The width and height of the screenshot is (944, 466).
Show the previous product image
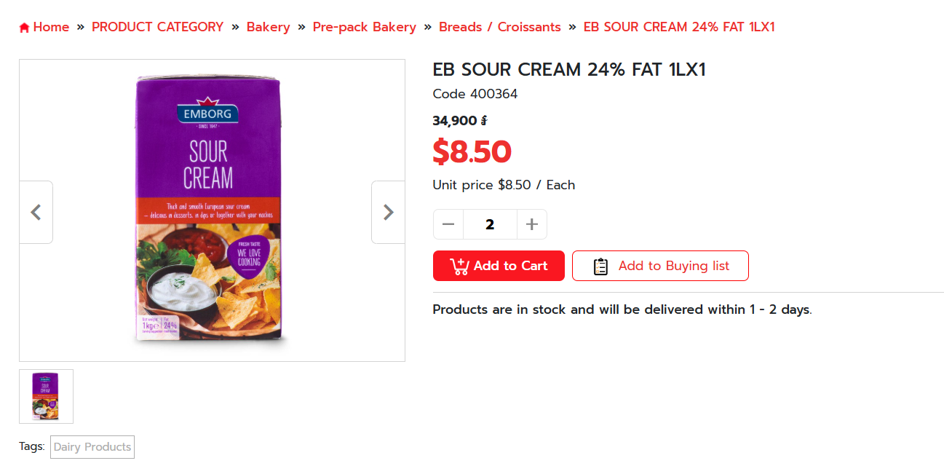click(x=36, y=212)
